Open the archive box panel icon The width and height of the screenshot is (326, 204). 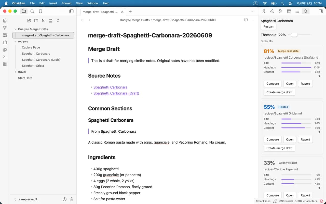(x=289, y=11)
